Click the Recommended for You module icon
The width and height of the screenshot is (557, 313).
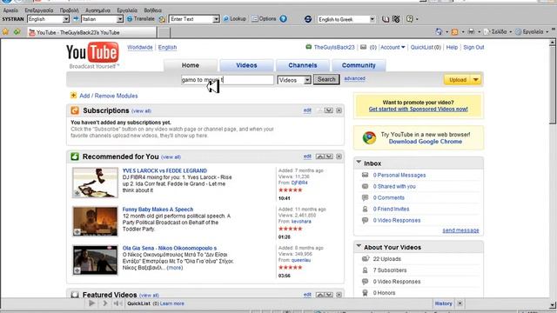point(75,156)
